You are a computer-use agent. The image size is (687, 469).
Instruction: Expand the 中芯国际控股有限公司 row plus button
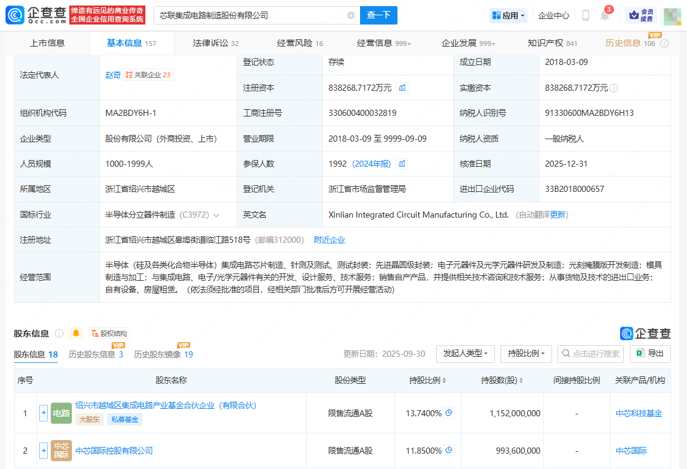click(x=44, y=451)
